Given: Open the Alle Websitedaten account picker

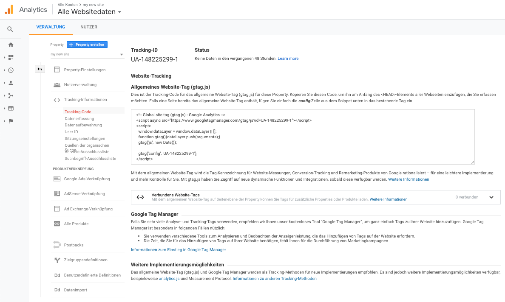Looking at the screenshot, I should 90,12.
